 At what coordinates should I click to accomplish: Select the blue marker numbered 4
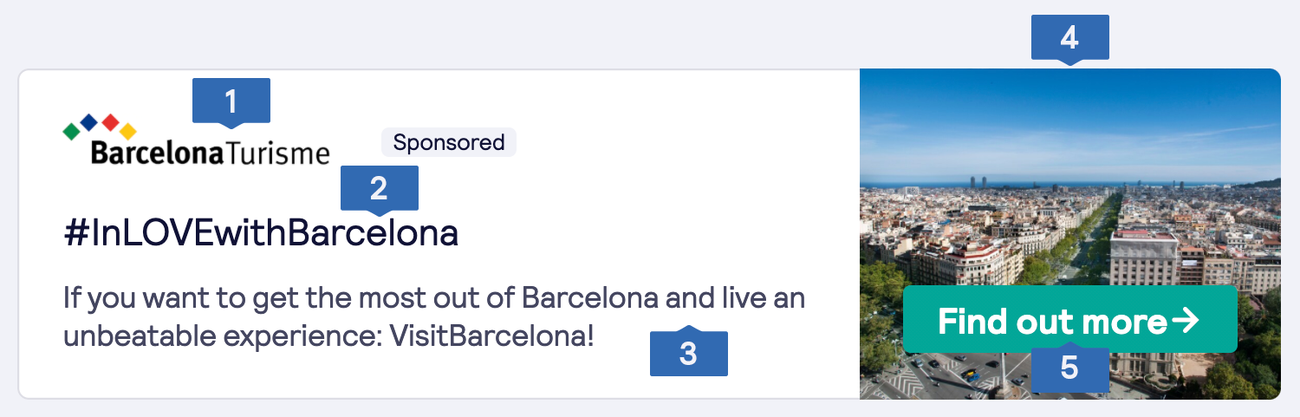[x=1069, y=37]
